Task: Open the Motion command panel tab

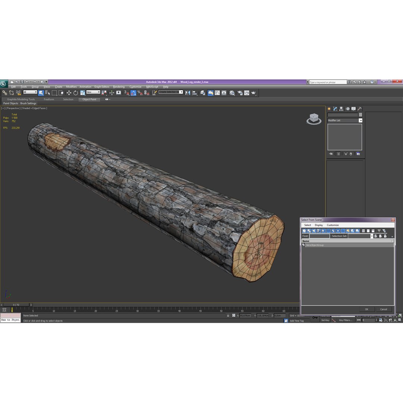Action: pos(347,109)
